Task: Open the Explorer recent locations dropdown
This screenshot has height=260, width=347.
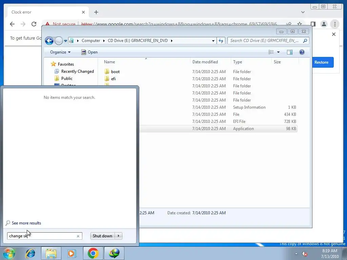Action: click(x=65, y=41)
